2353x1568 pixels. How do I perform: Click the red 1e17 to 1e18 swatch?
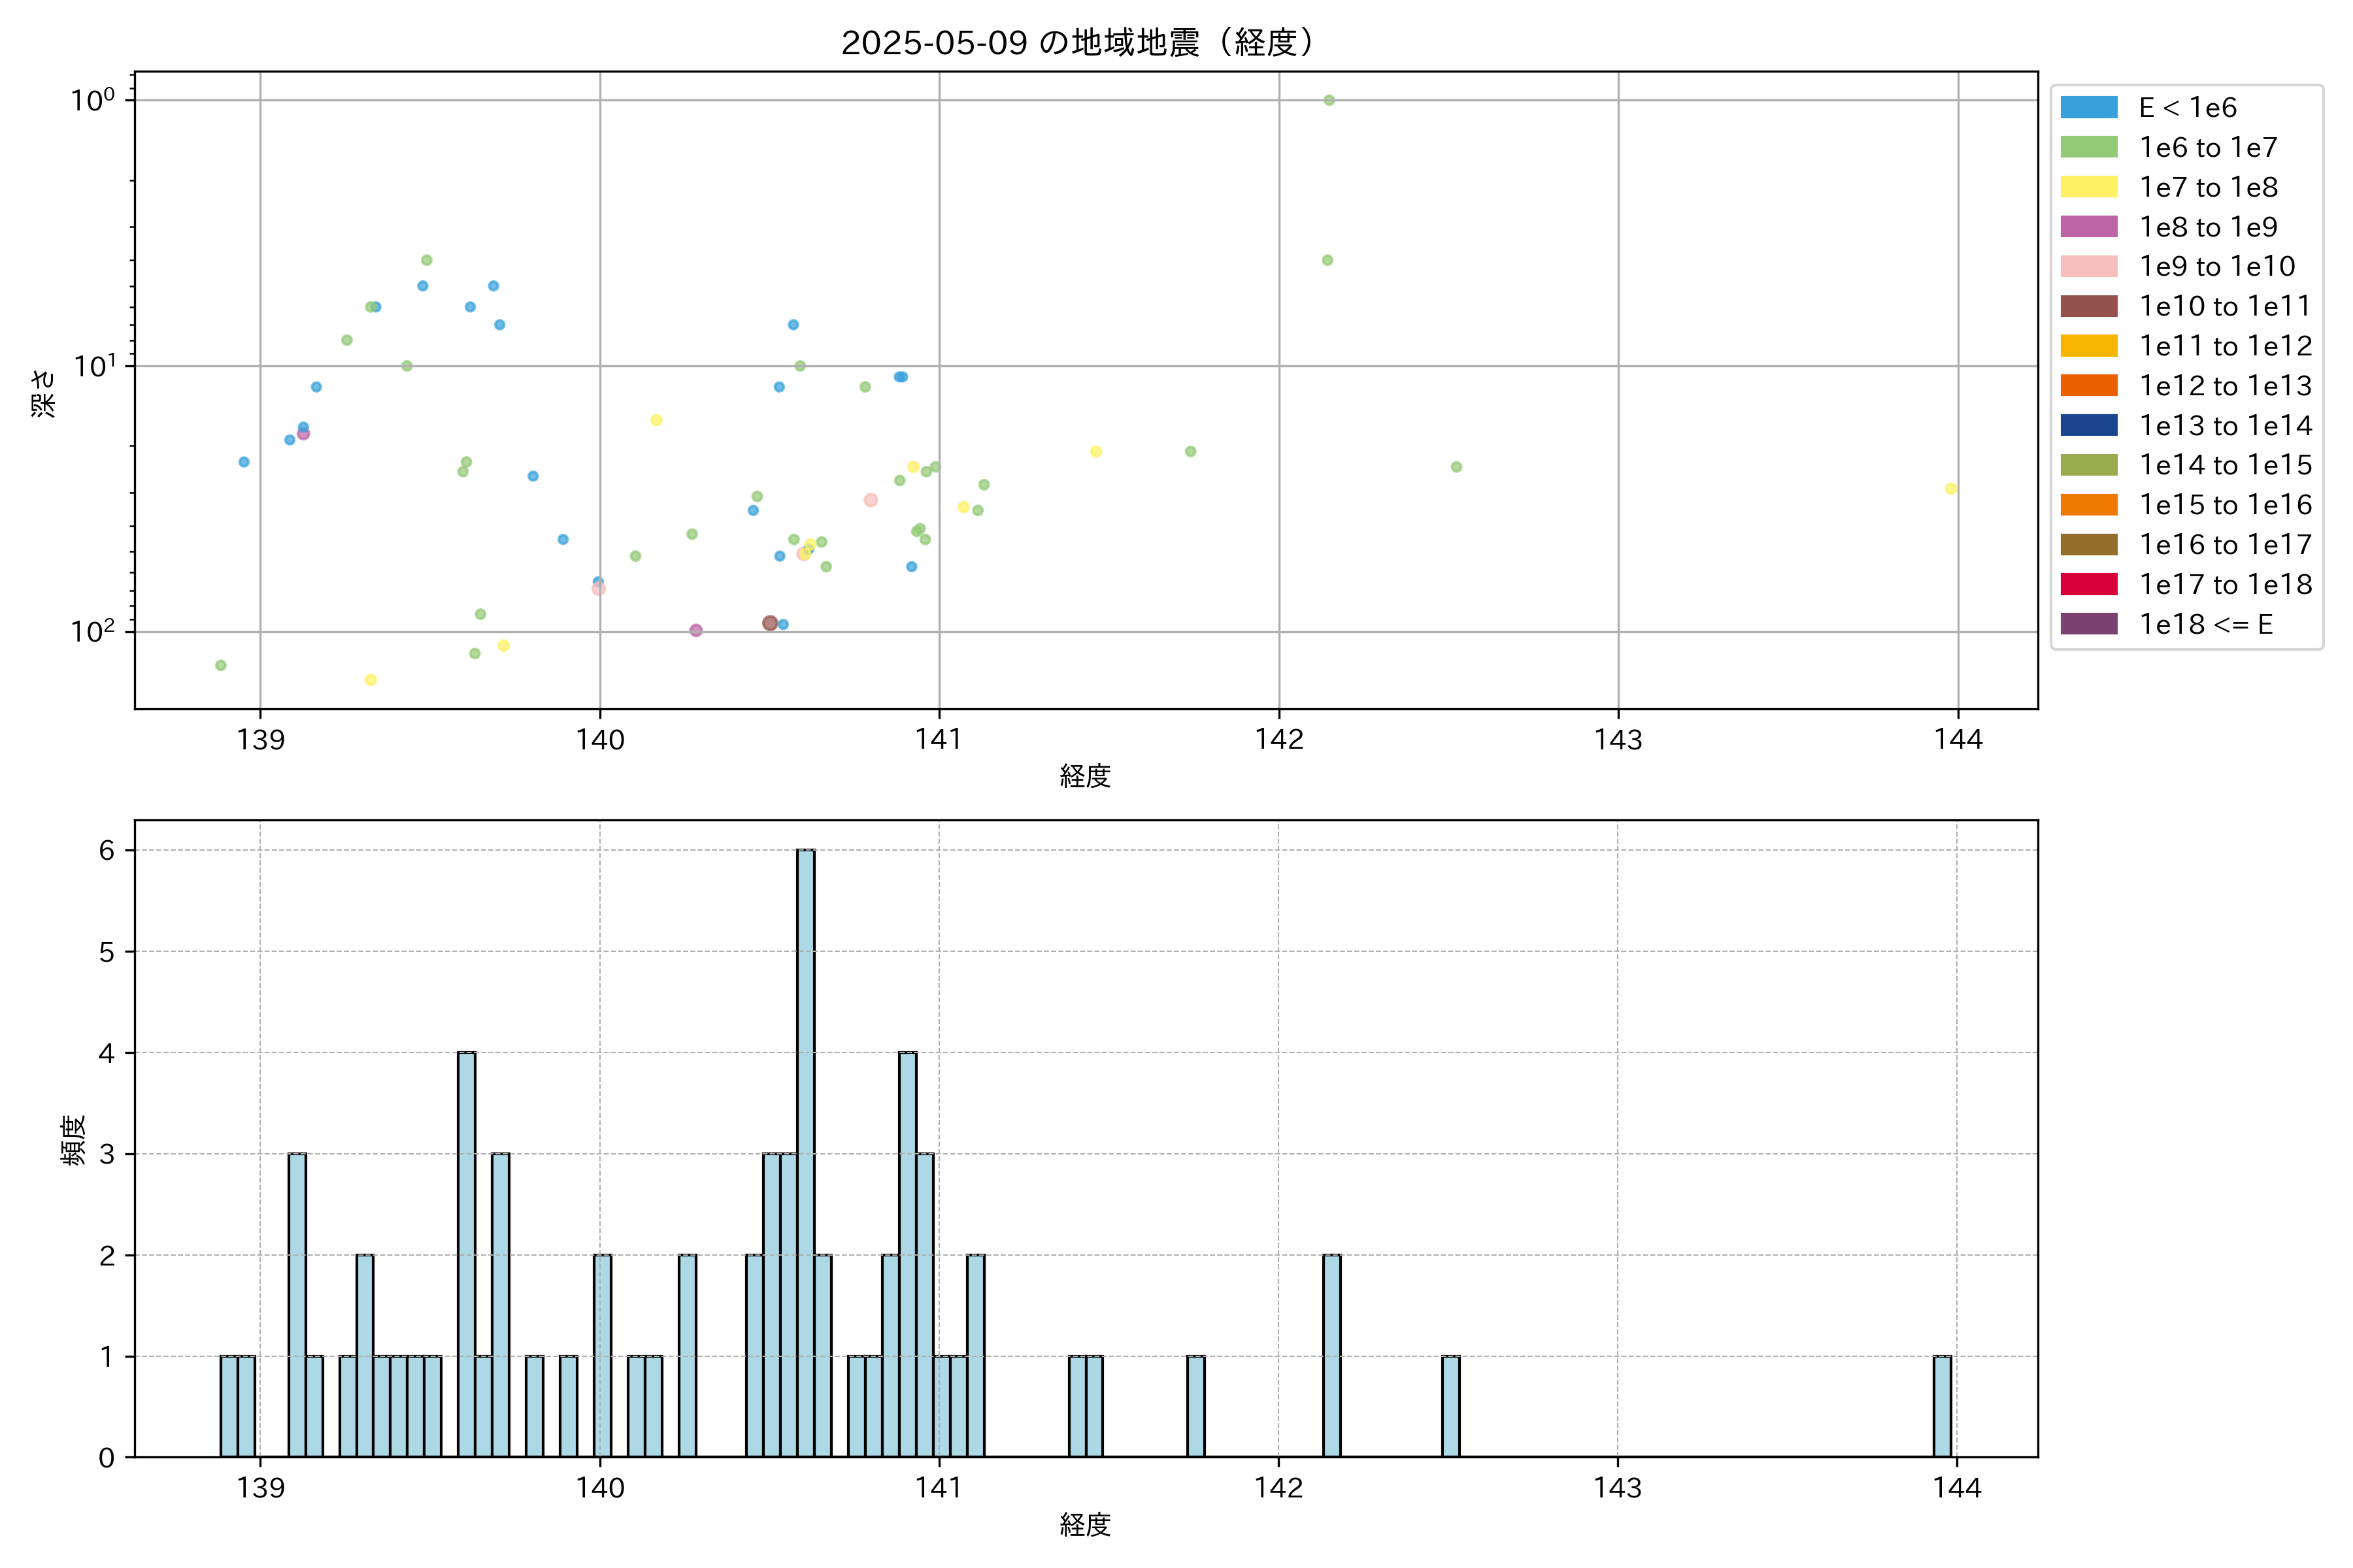(x=2088, y=584)
